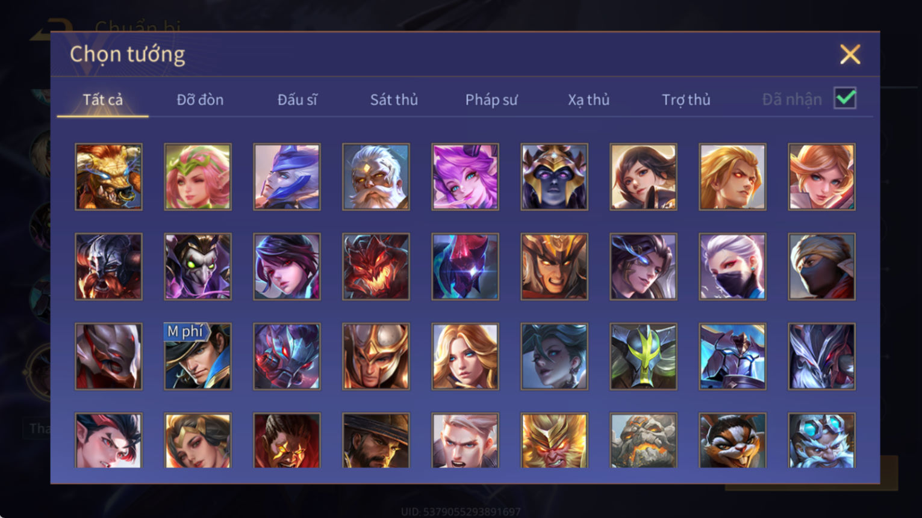The width and height of the screenshot is (922, 518).
Task: Toggle the 'Đã nhận' checkbox
Action: 845,98
